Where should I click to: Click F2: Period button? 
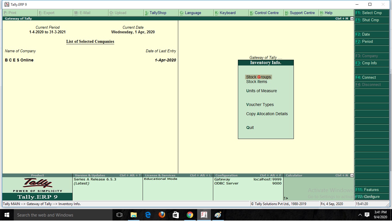[372, 42]
